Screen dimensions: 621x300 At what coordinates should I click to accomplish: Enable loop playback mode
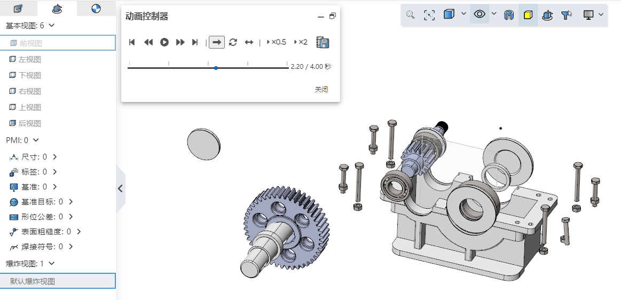pos(233,42)
